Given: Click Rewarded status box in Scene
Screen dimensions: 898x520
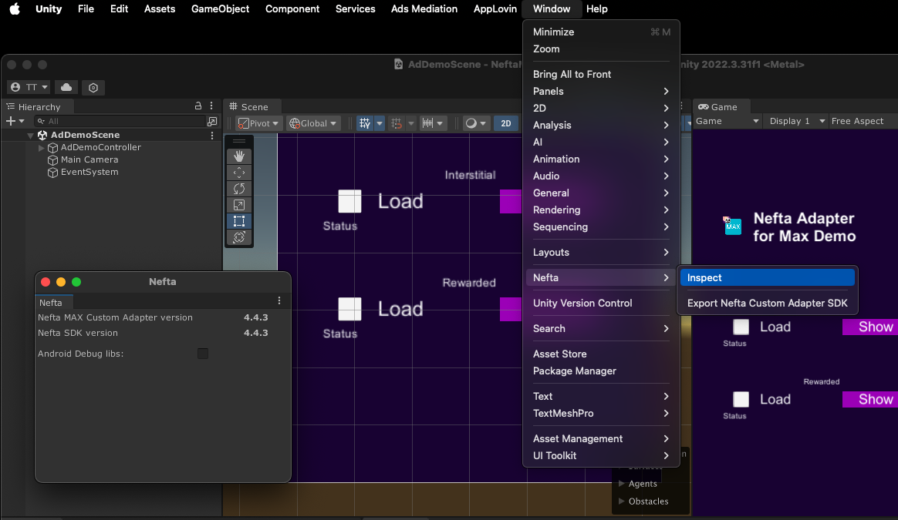Looking at the screenshot, I should (x=349, y=309).
